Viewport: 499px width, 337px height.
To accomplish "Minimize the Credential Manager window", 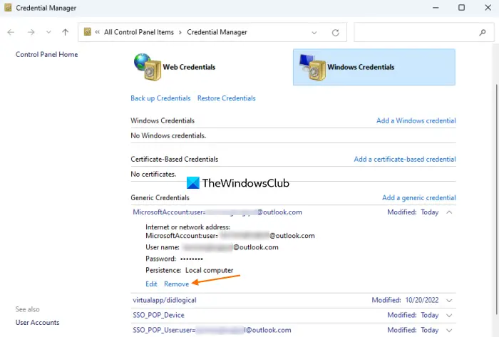I will click(436, 8).
